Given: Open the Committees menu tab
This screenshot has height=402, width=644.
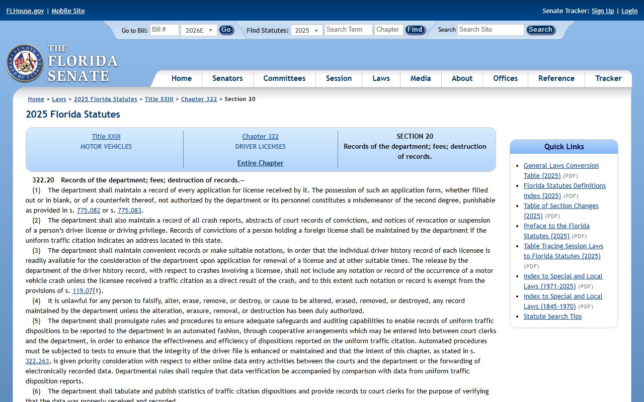Looking at the screenshot, I should tap(284, 78).
